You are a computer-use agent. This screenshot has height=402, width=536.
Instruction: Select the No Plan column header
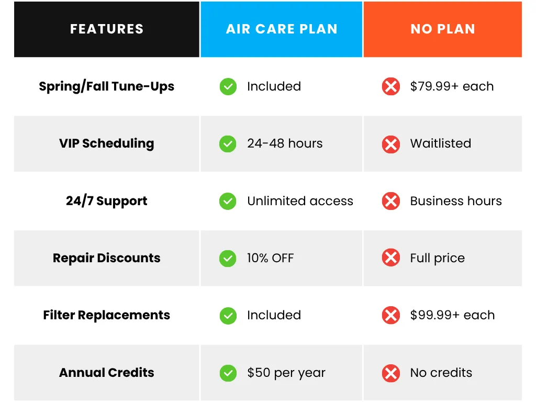tap(443, 29)
